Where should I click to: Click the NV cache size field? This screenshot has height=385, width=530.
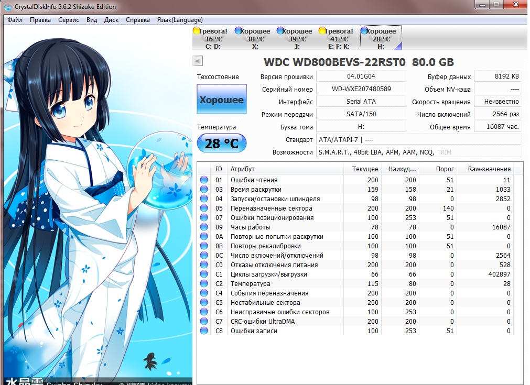[x=497, y=89]
